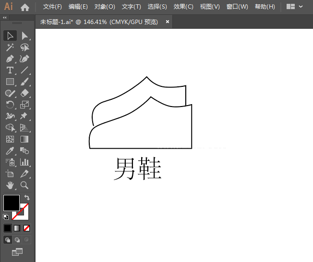The height and width of the screenshot is (262, 313).
Task: Select the Width/Warp tool
Action: click(x=10, y=116)
